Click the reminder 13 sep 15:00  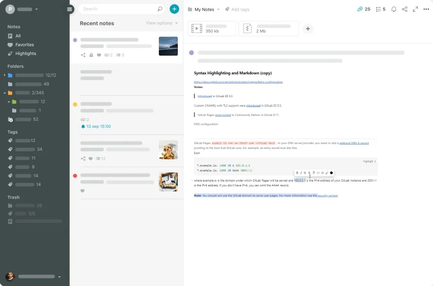coord(96,126)
